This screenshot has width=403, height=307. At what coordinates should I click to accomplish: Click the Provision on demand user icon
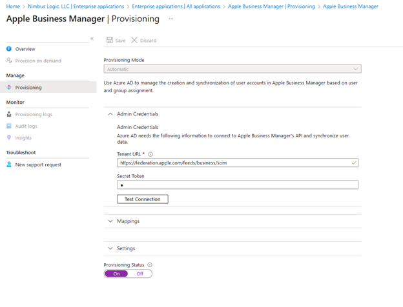(x=9, y=61)
